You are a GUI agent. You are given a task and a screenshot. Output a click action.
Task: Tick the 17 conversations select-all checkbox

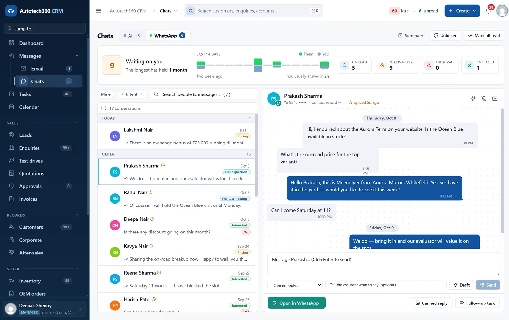point(104,108)
